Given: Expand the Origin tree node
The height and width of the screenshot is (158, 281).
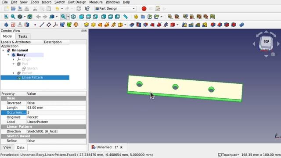Looking at the screenshot, I should [14, 59].
